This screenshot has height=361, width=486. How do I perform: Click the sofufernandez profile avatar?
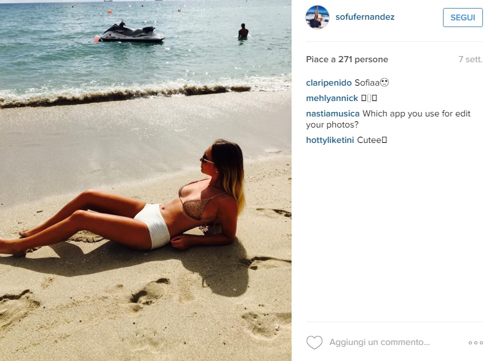click(317, 17)
